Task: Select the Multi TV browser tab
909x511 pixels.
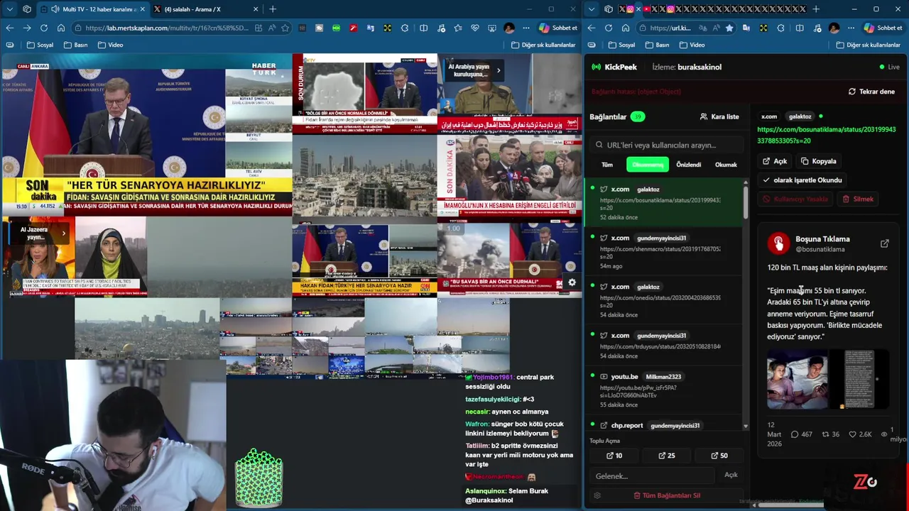Action: click(x=92, y=9)
